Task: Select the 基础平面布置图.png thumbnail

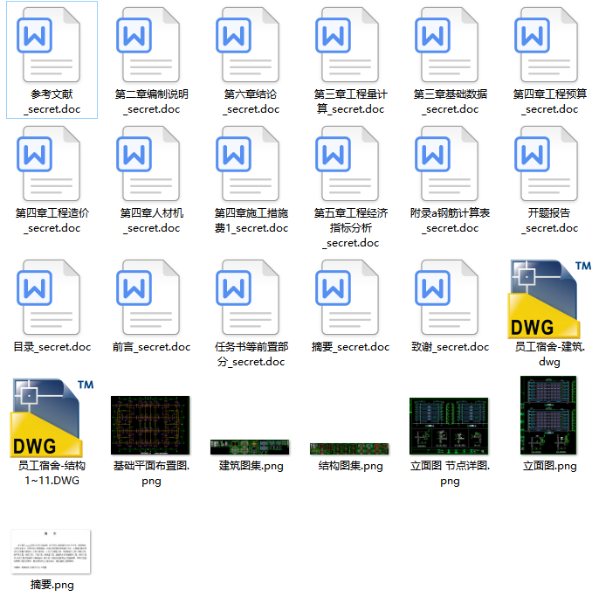Action: pos(150,426)
